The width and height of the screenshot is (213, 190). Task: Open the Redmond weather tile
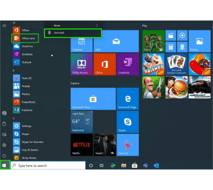coord(82,122)
